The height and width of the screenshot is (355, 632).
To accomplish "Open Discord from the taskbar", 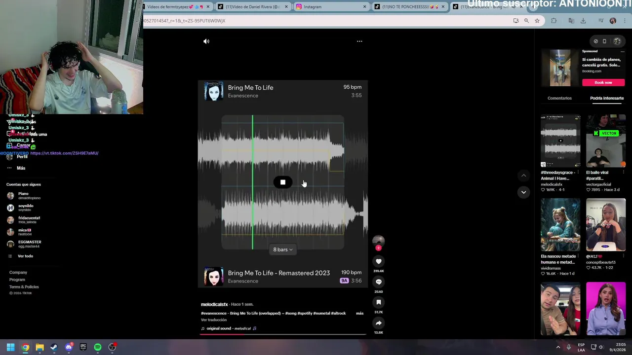I will pos(69,347).
